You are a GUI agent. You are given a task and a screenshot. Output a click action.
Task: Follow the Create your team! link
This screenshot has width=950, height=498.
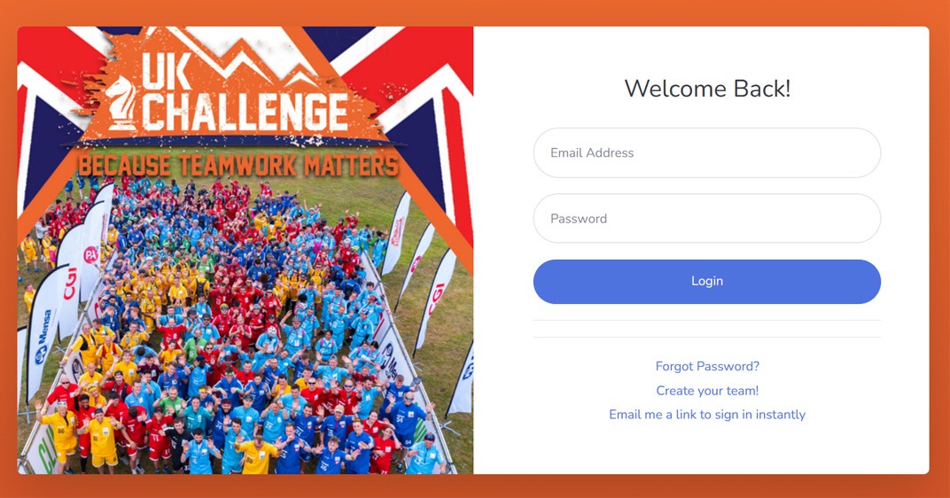pyautogui.click(x=707, y=391)
